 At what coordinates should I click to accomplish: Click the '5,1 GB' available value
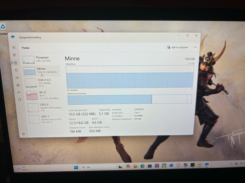point(104,114)
